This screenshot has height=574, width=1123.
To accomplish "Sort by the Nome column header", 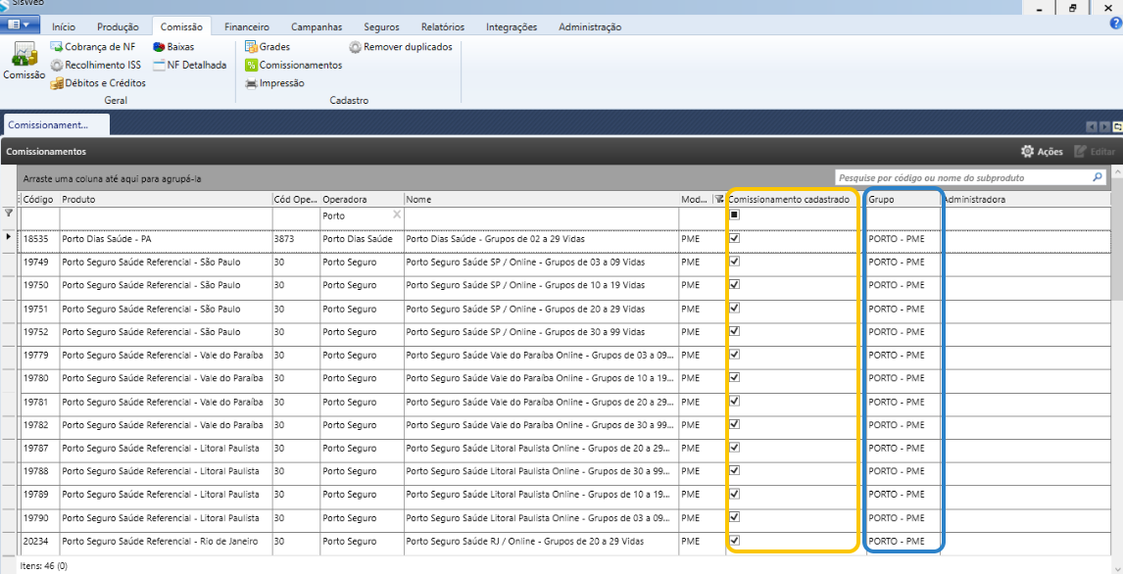I will [x=542, y=200].
